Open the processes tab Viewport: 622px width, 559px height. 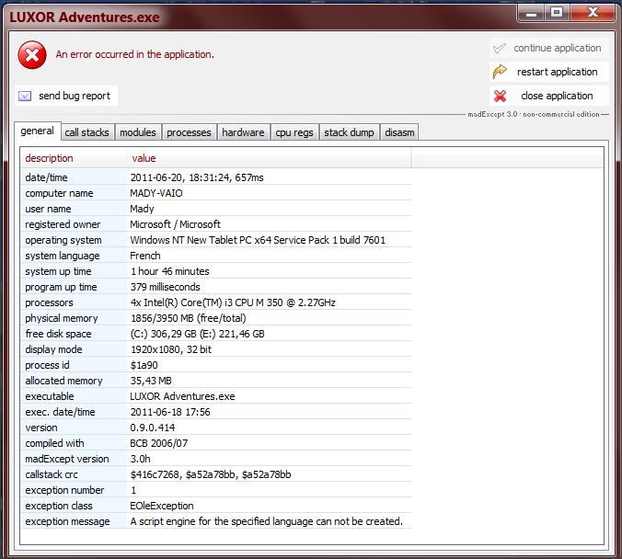pos(189,132)
